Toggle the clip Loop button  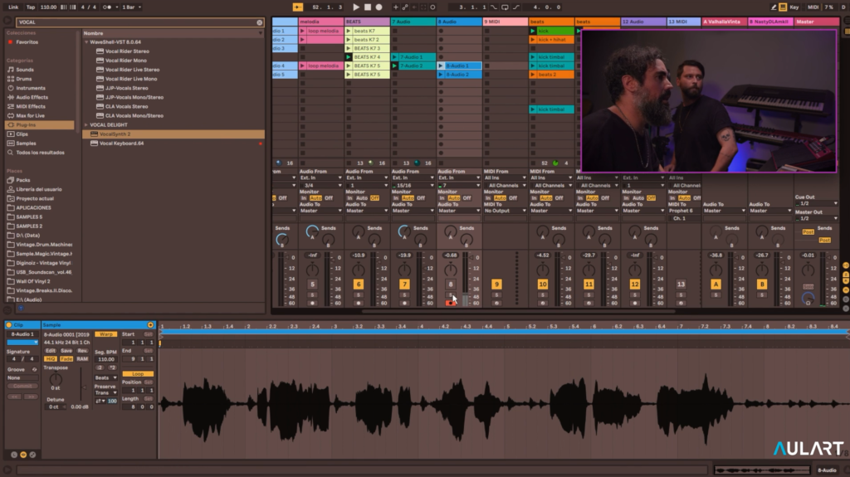(x=138, y=374)
